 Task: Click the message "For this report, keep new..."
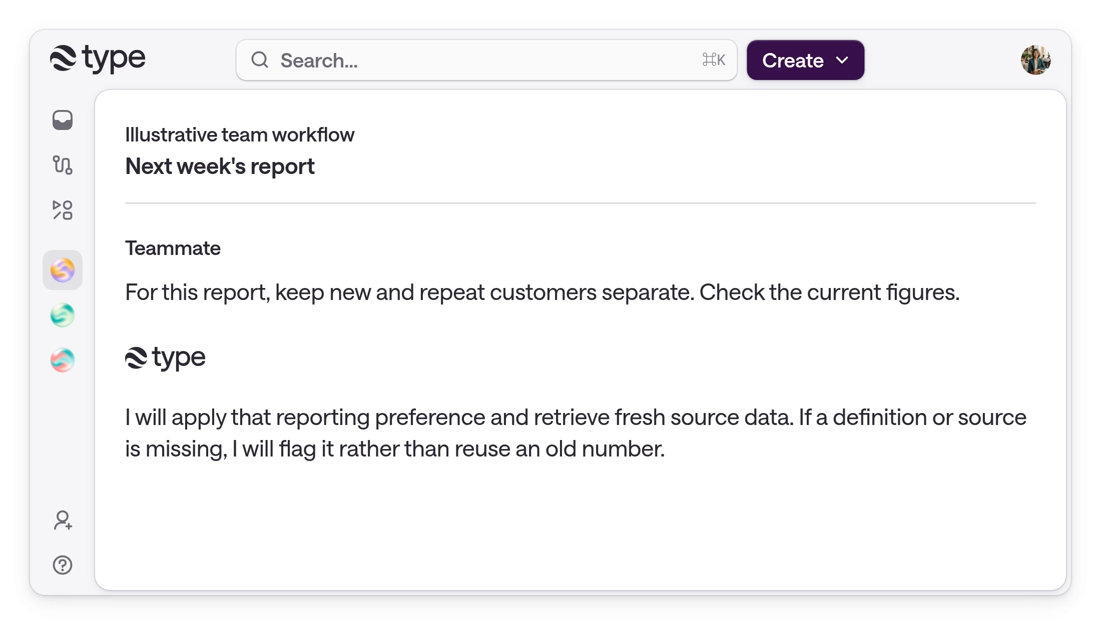click(542, 292)
